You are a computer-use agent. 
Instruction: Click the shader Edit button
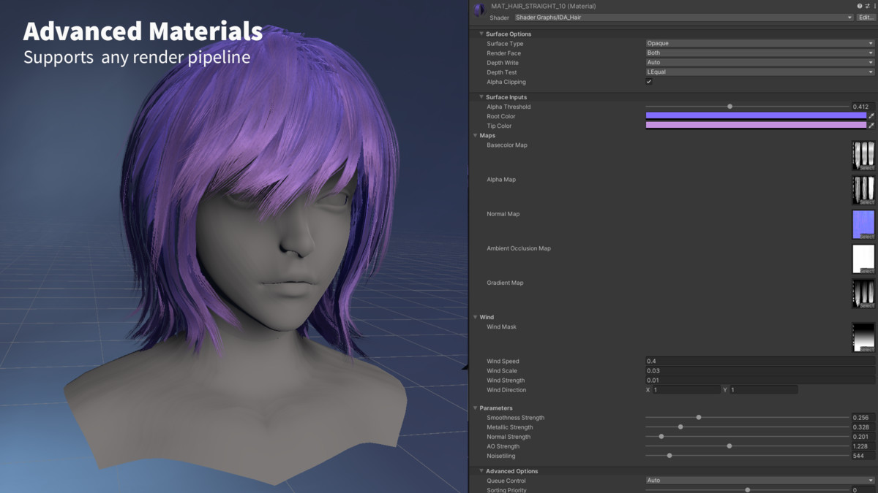tap(866, 18)
